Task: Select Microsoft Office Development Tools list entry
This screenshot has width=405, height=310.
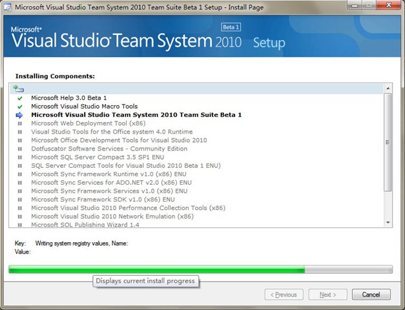Action: [x=119, y=140]
